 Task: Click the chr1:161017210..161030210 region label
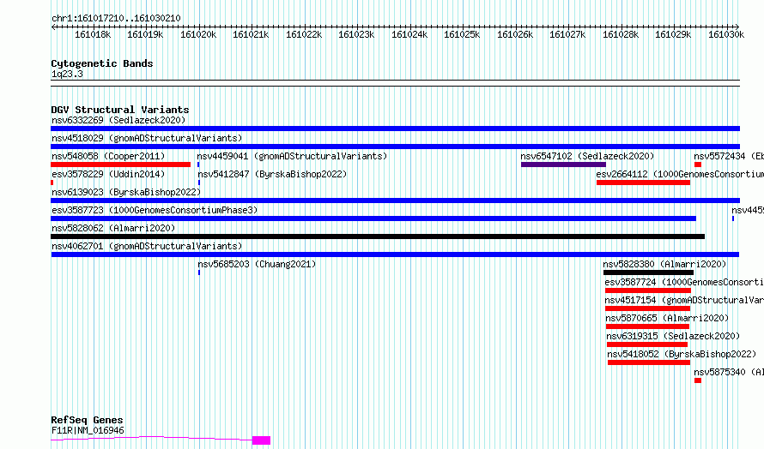[x=116, y=18]
